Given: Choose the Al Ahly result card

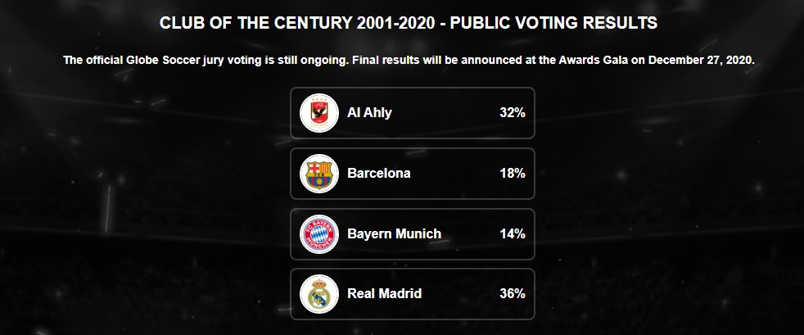Looking at the screenshot, I should 413,113.
